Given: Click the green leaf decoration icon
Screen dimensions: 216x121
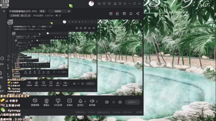Looking at the screenshot, I should point(71,6).
